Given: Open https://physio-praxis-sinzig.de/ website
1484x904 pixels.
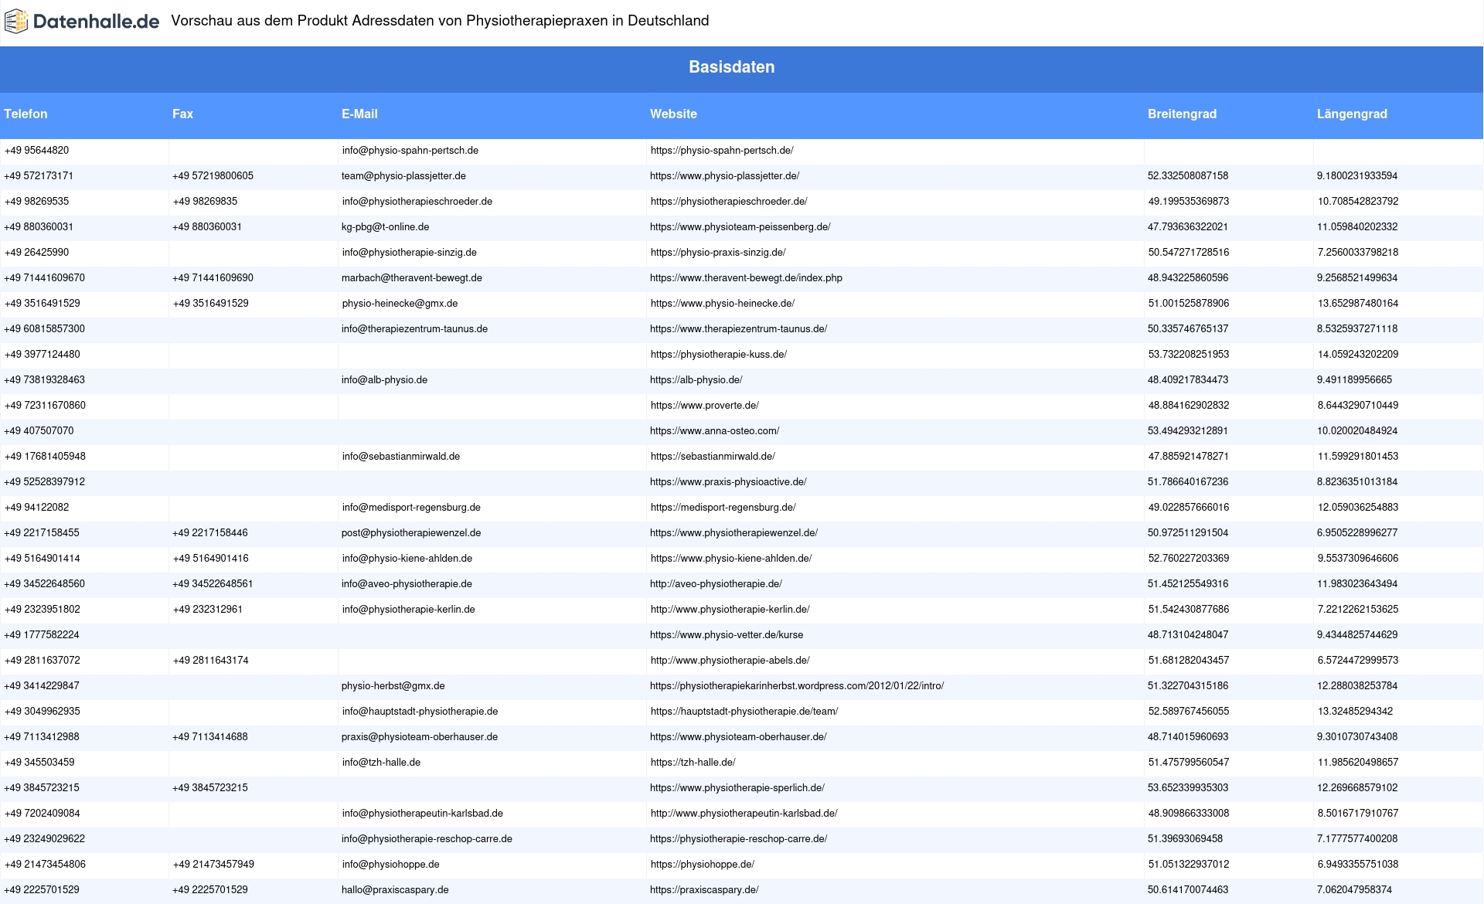Looking at the screenshot, I should (x=718, y=253).
